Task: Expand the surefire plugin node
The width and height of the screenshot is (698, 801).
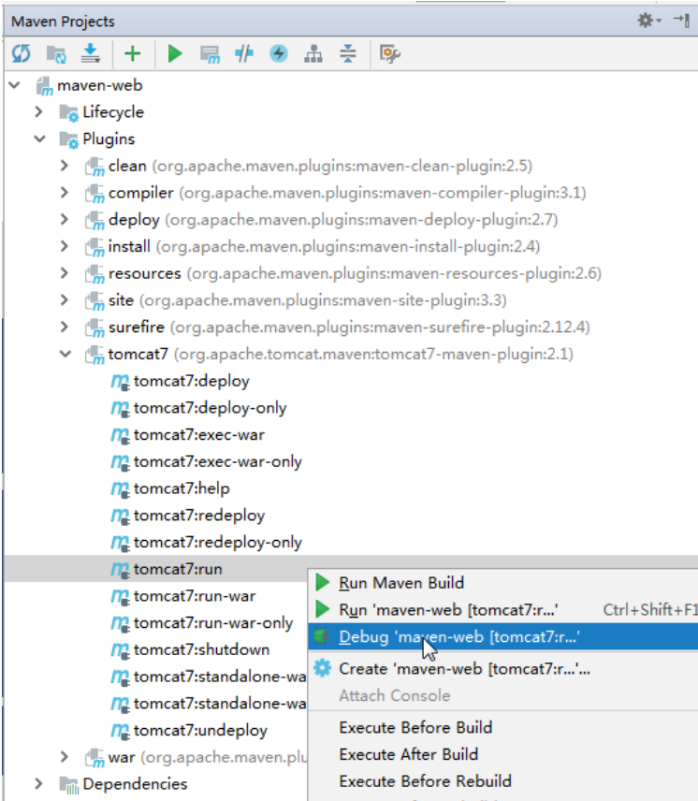Action: click(65, 327)
